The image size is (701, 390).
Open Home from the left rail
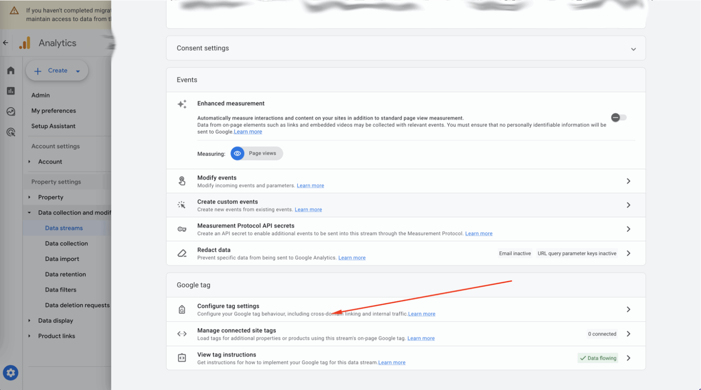point(11,70)
